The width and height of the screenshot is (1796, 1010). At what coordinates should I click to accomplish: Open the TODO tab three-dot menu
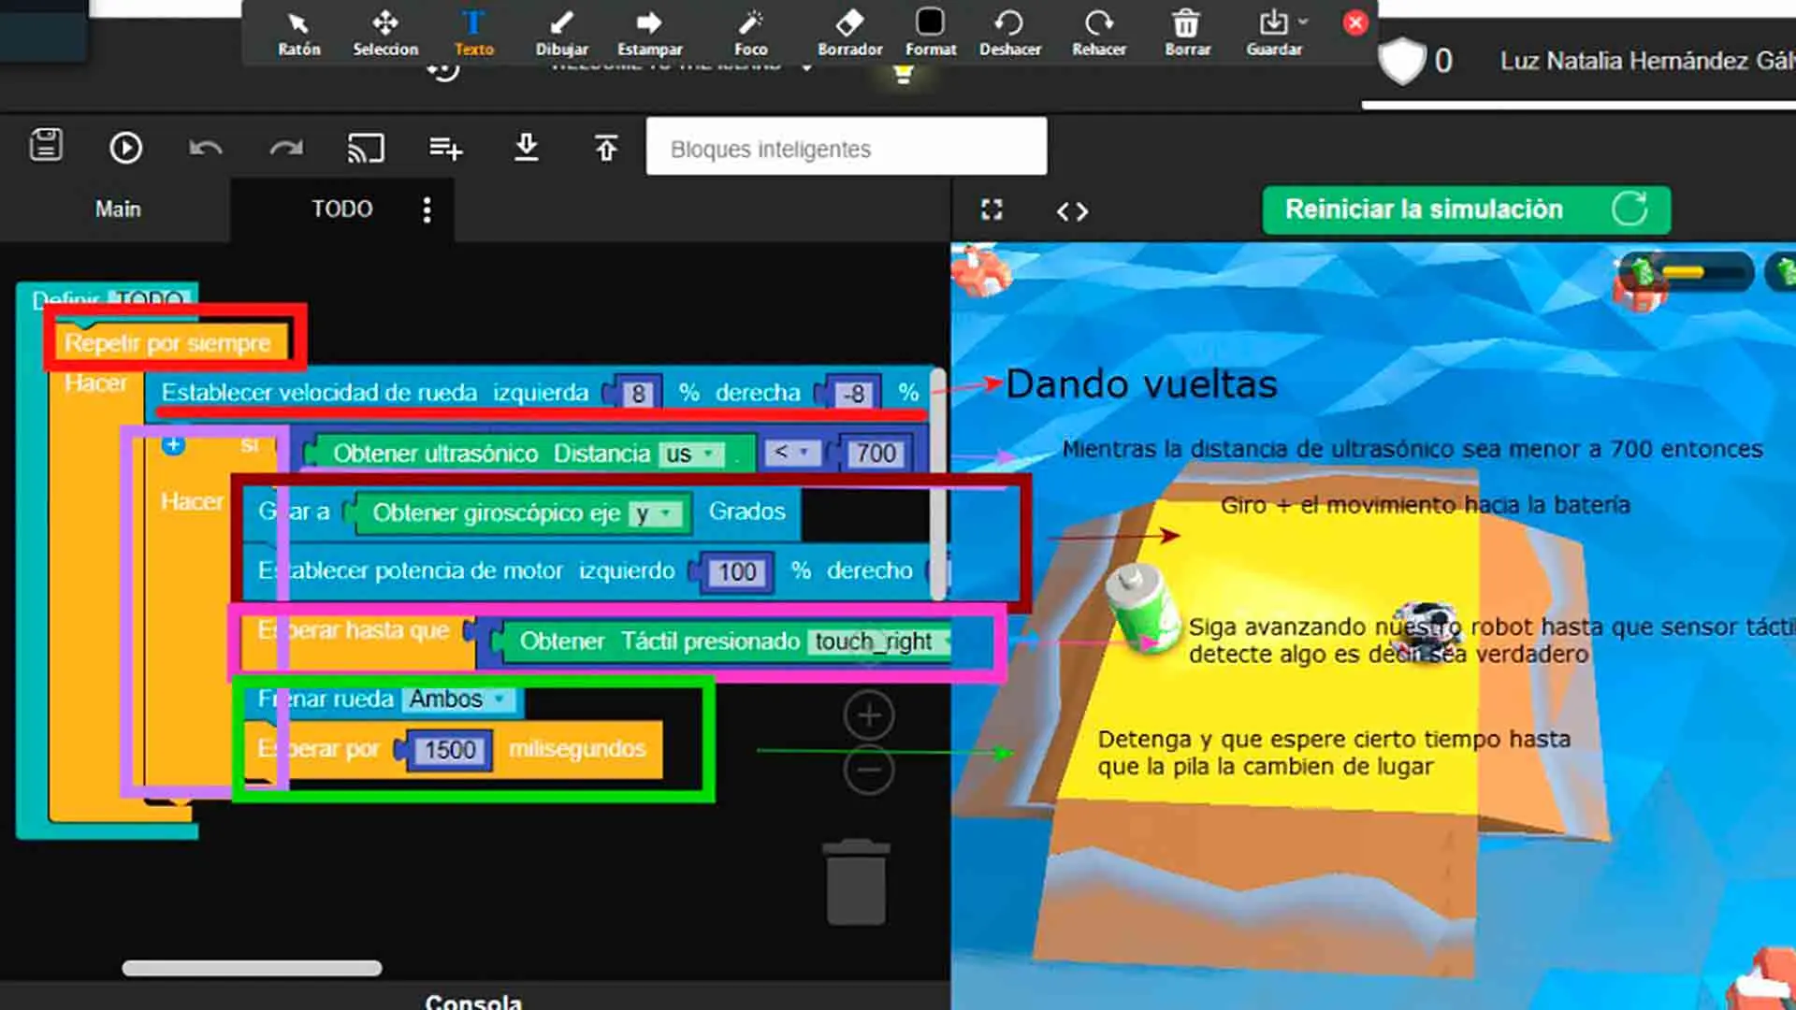point(427,209)
